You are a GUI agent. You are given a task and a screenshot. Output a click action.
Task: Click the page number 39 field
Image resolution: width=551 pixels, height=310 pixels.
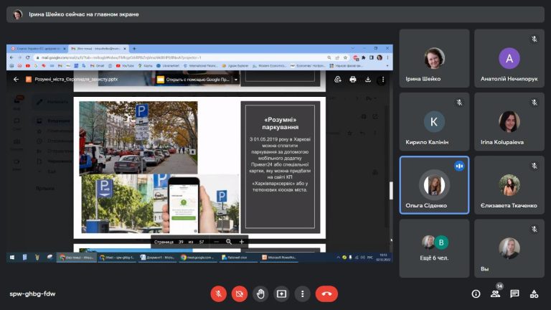pos(181,242)
